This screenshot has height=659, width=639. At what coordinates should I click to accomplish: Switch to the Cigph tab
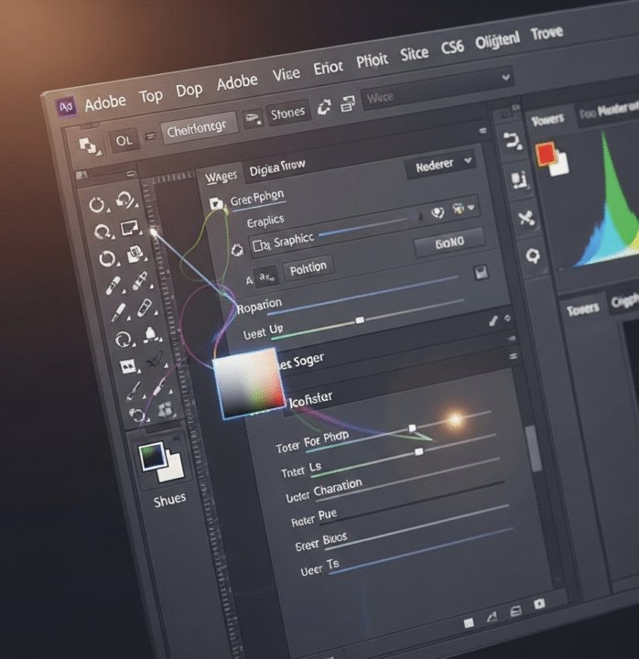[623, 301]
